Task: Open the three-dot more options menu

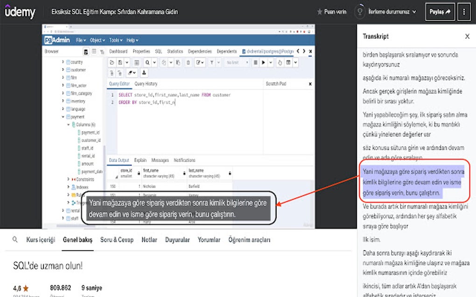Action: tap(463, 12)
